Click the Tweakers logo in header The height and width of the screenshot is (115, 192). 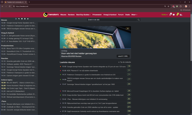[51, 15]
